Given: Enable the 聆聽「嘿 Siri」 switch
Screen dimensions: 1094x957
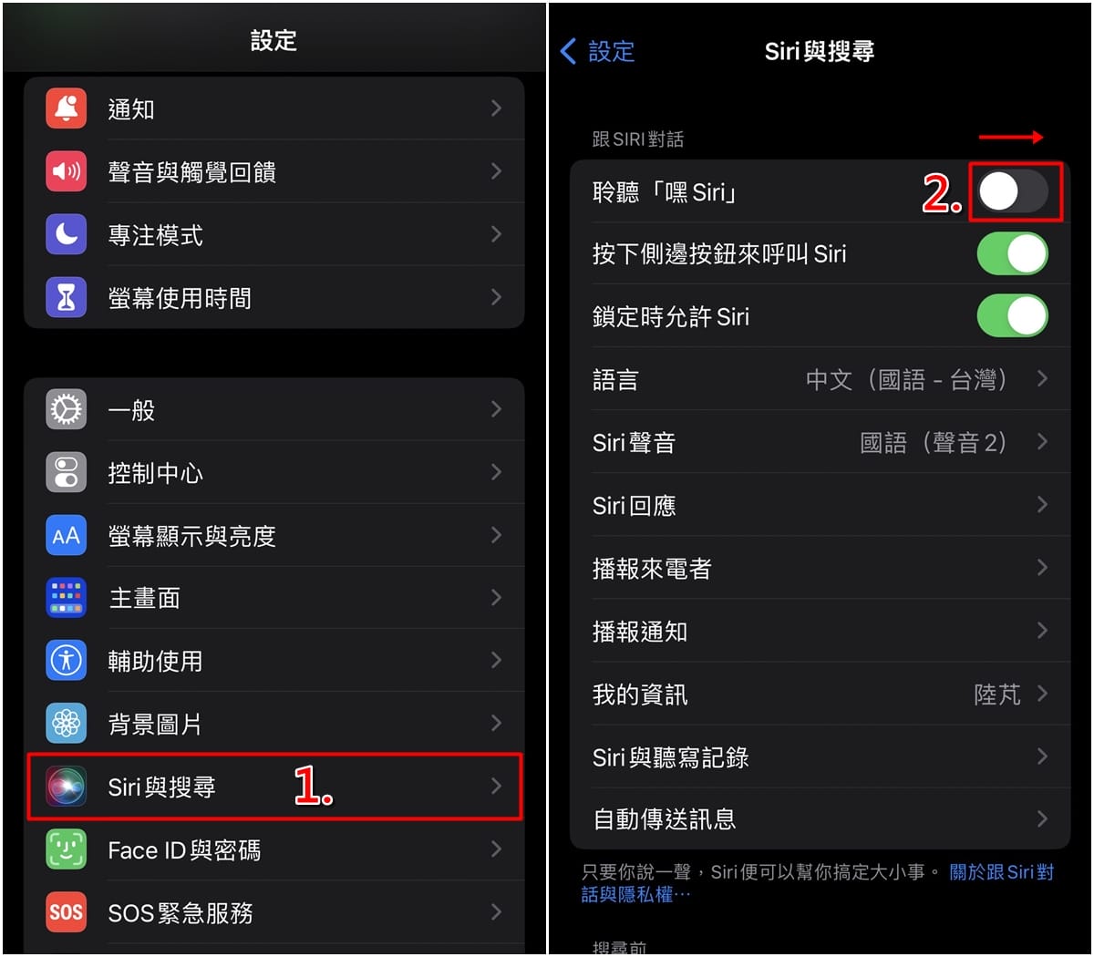Looking at the screenshot, I should tap(1012, 191).
